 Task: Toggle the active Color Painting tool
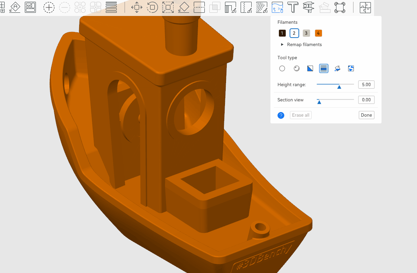[278, 7]
